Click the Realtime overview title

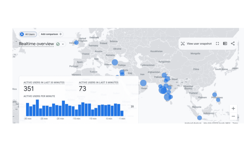37,44
